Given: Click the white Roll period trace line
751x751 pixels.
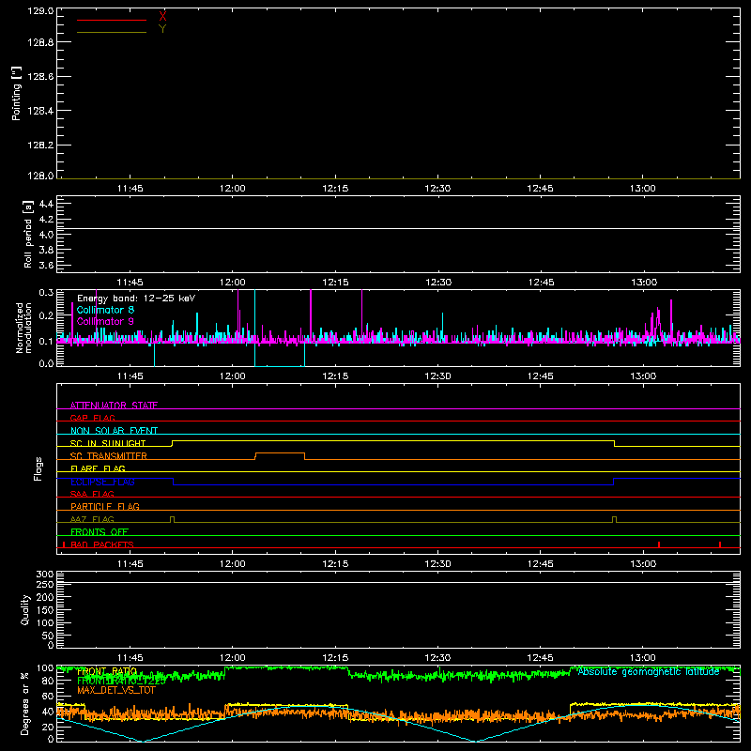Looking at the screenshot, I should [398, 228].
